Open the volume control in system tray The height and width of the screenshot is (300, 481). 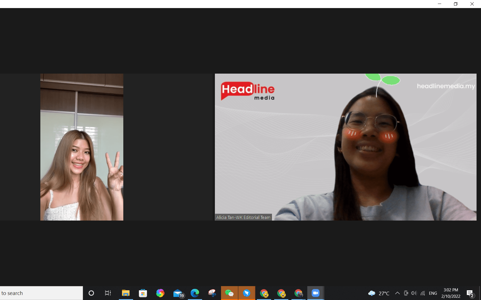414,293
